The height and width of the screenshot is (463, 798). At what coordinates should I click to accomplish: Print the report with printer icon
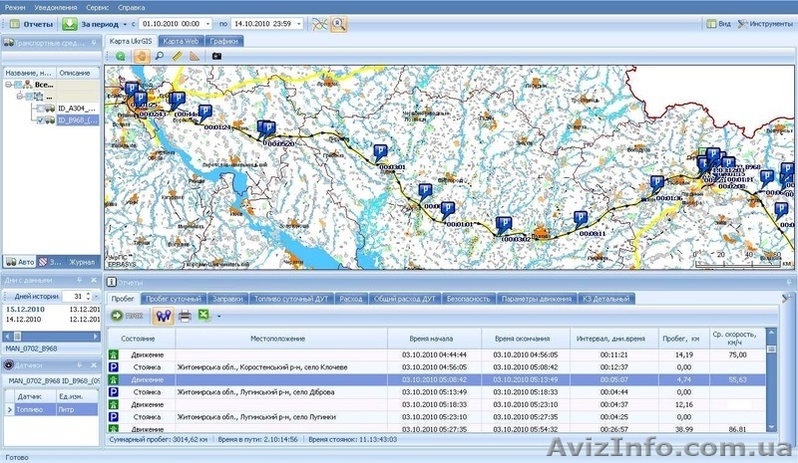point(185,316)
